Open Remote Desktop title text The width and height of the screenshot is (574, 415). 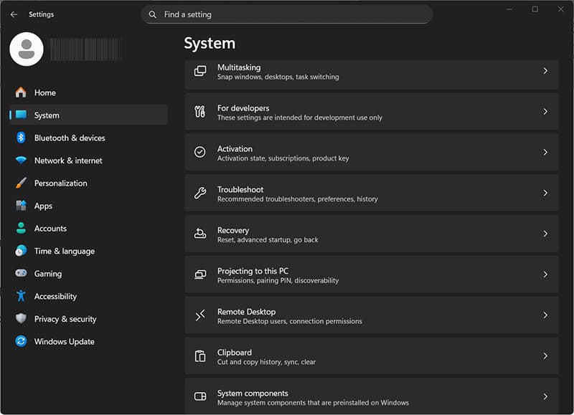(x=246, y=312)
